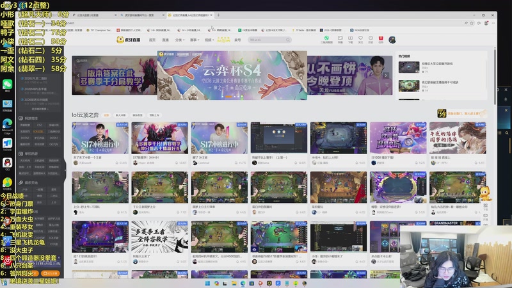Expand the 赛事 events dropdown

click(195, 40)
